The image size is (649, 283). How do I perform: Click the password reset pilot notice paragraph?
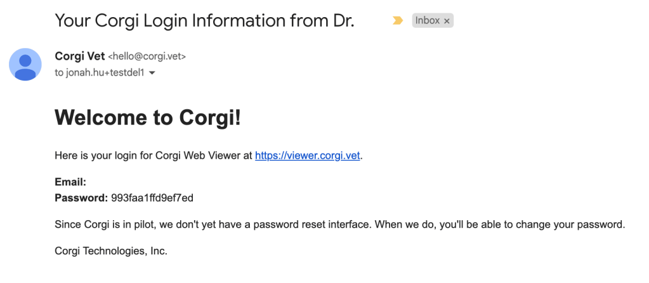click(340, 225)
